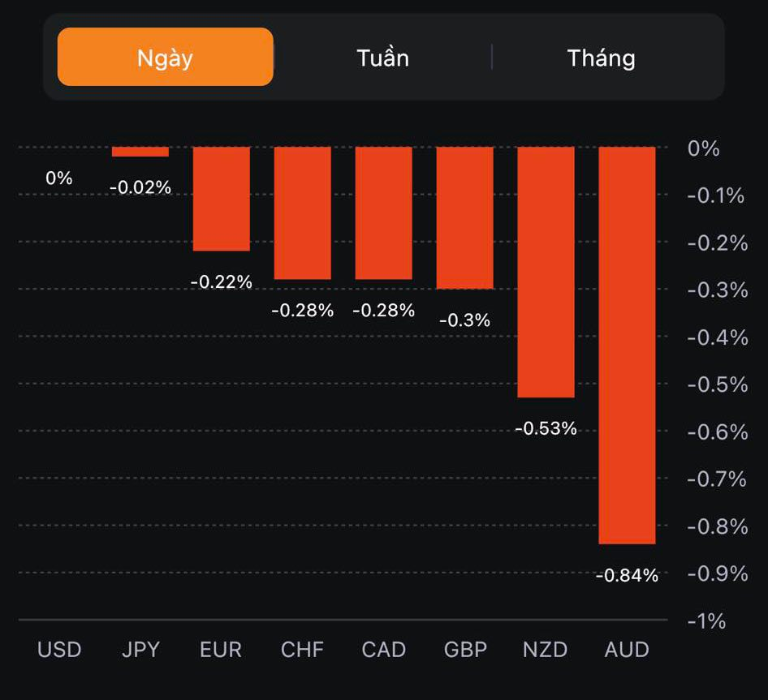Image resolution: width=768 pixels, height=700 pixels.
Task: Tap the GBP bar in chart
Action: (x=464, y=217)
